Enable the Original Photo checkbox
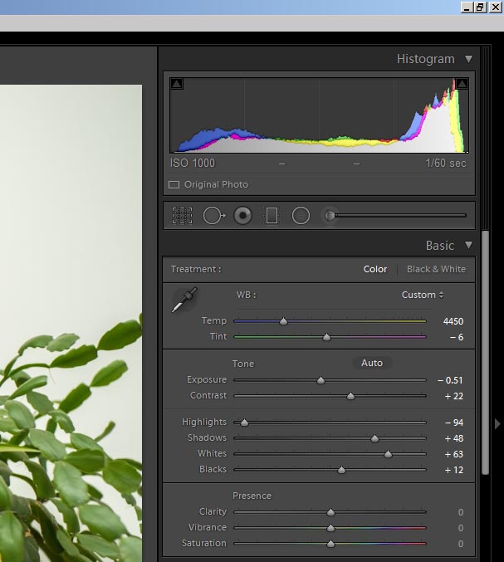The height and width of the screenshot is (562, 504). tap(174, 184)
